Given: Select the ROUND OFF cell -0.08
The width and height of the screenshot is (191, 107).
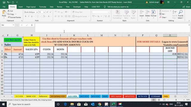Looking at the screenshot, I should click(x=170, y=54).
